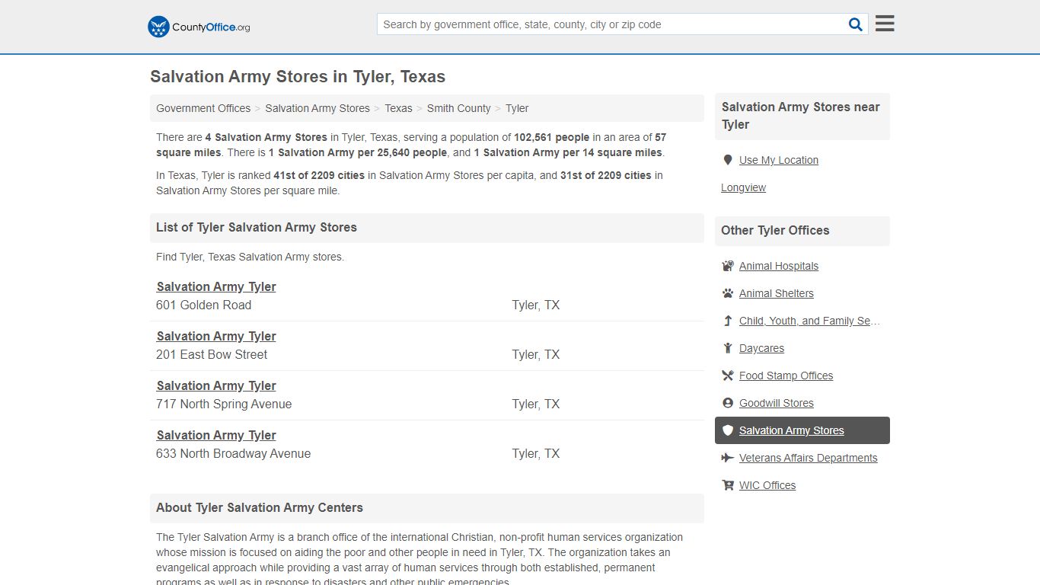This screenshot has height=585, width=1040.
Task: Open the Animal Hospitals link
Action: (779, 266)
